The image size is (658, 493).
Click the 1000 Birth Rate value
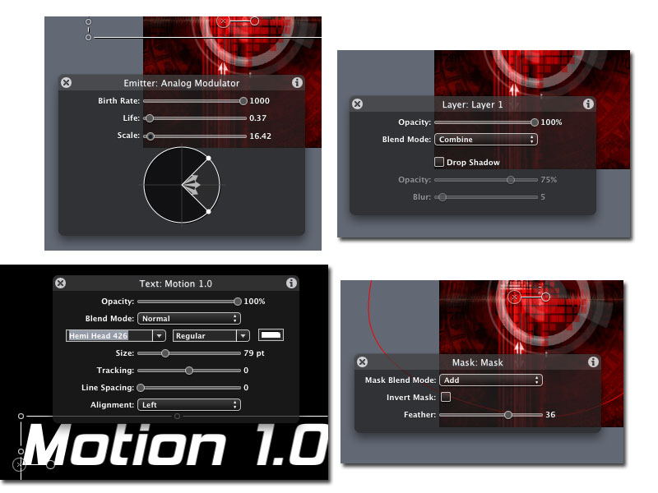click(x=259, y=101)
